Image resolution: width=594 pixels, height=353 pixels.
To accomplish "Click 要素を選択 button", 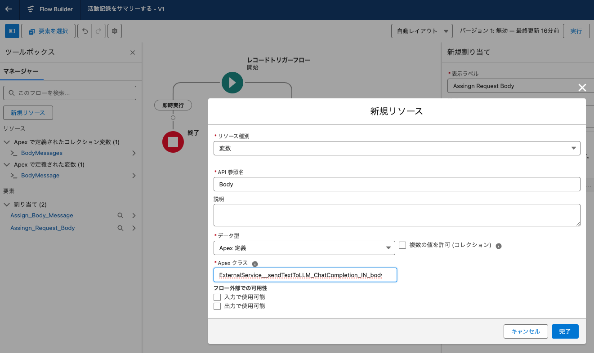I will [x=48, y=31].
